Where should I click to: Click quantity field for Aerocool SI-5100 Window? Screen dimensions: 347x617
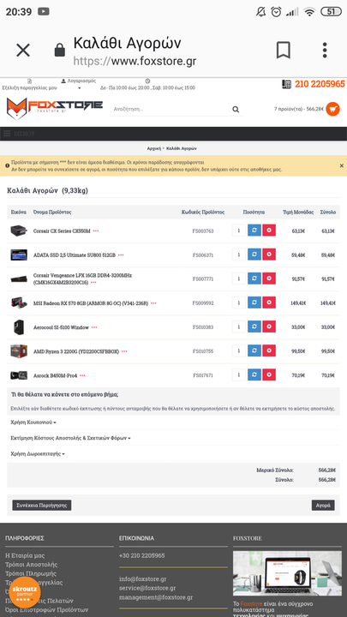[x=239, y=326]
